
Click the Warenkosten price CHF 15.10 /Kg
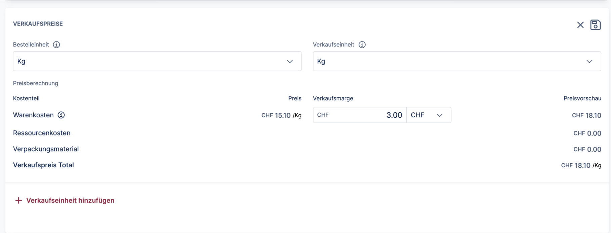281,115
